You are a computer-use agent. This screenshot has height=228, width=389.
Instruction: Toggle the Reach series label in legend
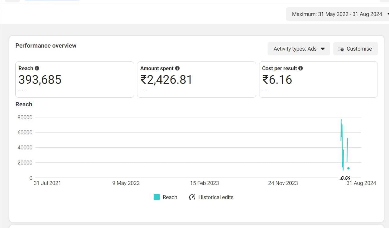pos(170,197)
